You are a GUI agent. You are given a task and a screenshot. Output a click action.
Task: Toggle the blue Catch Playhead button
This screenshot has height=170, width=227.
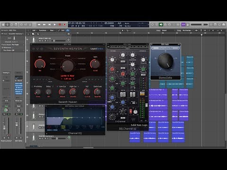[x=68, y=30]
